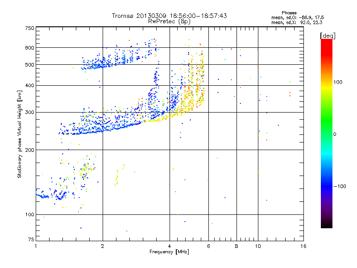Click the y-axis label '600'
The height and width of the screenshot is (268, 357).
[29, 48]
